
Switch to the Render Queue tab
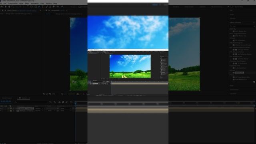7,98
